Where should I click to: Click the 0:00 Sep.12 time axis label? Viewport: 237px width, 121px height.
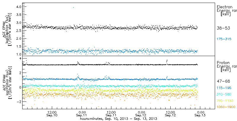point(141,114)
